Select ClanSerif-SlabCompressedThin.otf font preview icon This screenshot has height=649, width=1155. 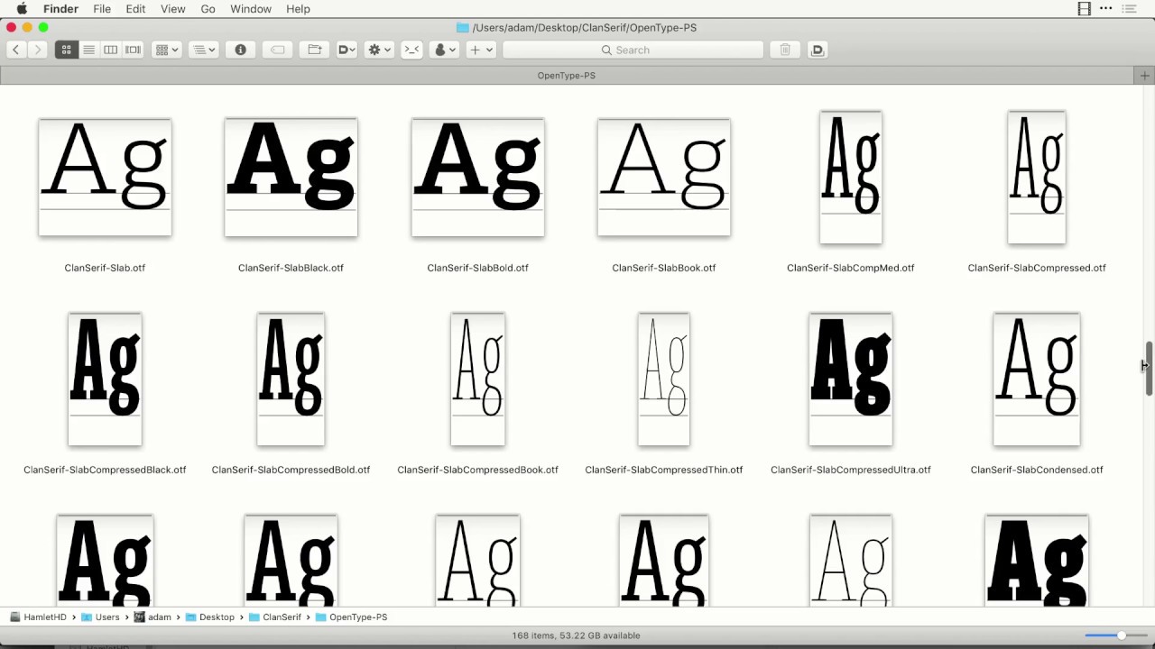pyautogui.click(x=664, y=379)
